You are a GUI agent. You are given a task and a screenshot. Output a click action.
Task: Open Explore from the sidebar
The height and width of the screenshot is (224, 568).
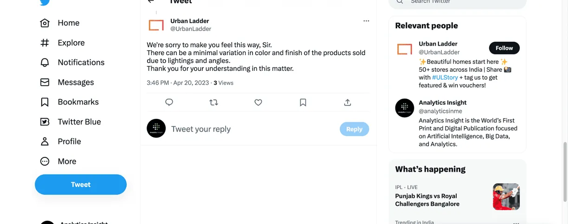(x=71, y=43)
